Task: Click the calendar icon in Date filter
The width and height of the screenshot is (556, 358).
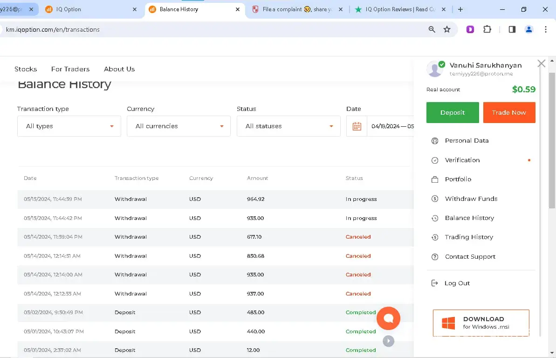Action: (357, 126)
